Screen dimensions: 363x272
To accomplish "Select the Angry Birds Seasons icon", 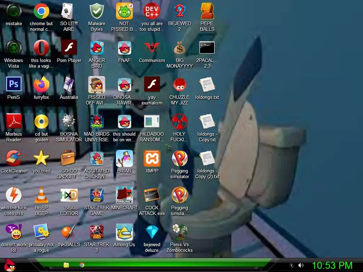I will point(96,84).
